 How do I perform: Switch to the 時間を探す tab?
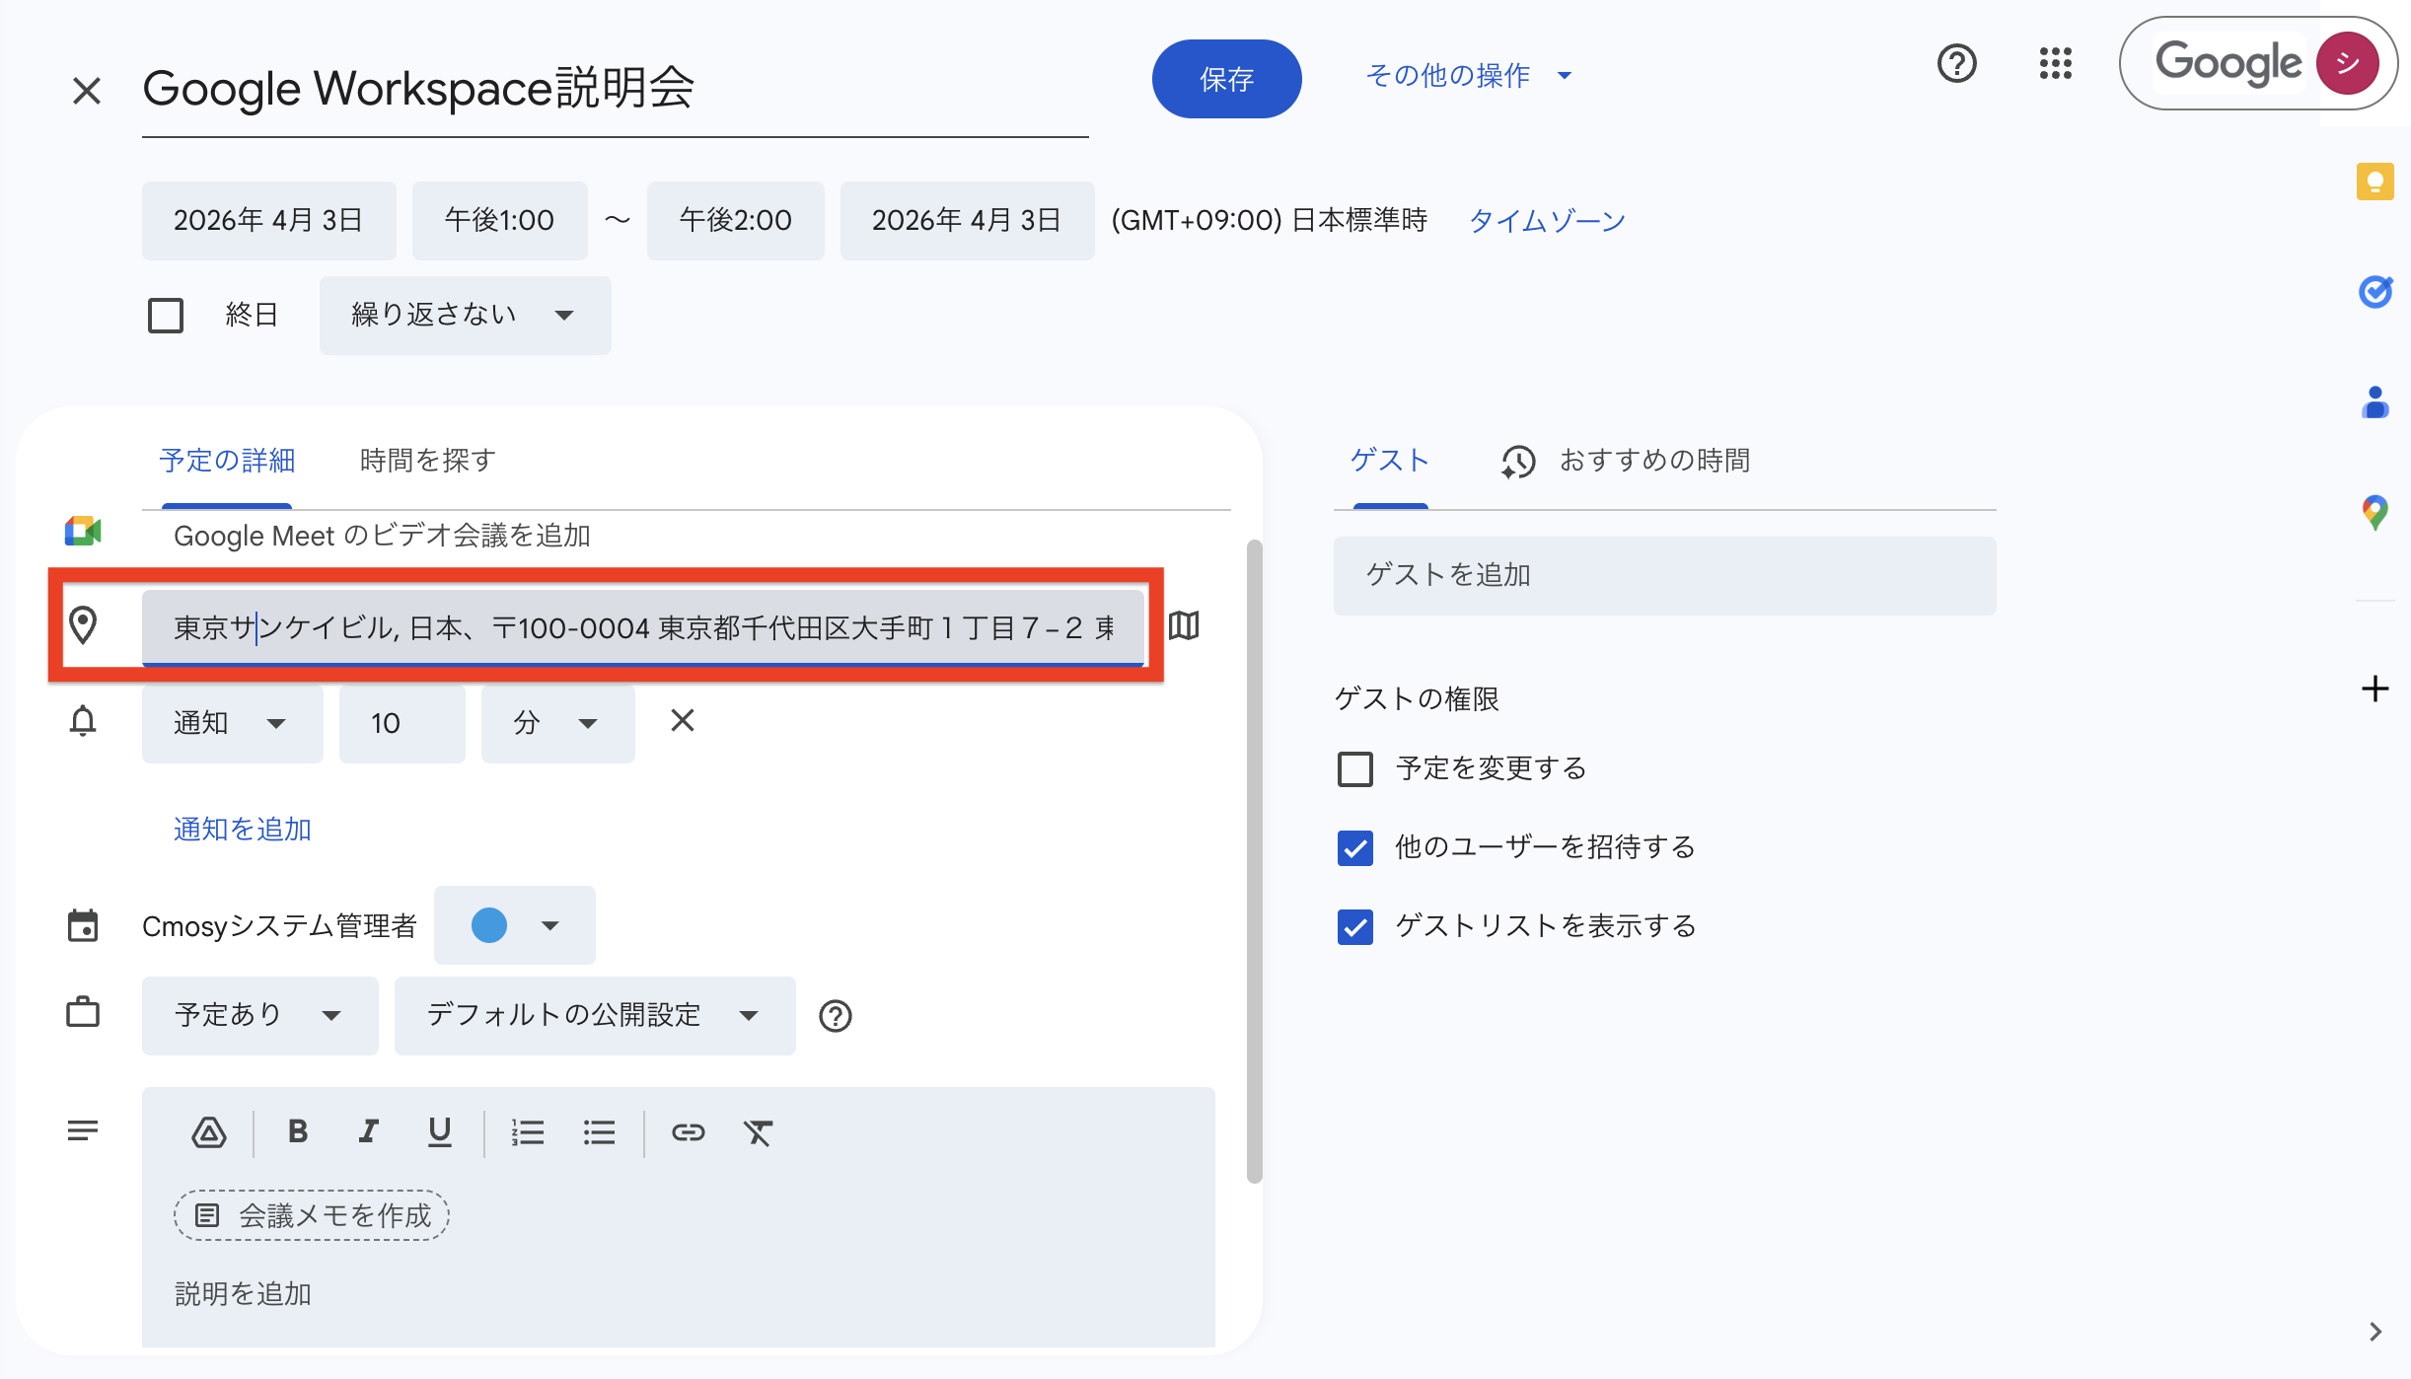click(426, 460)
